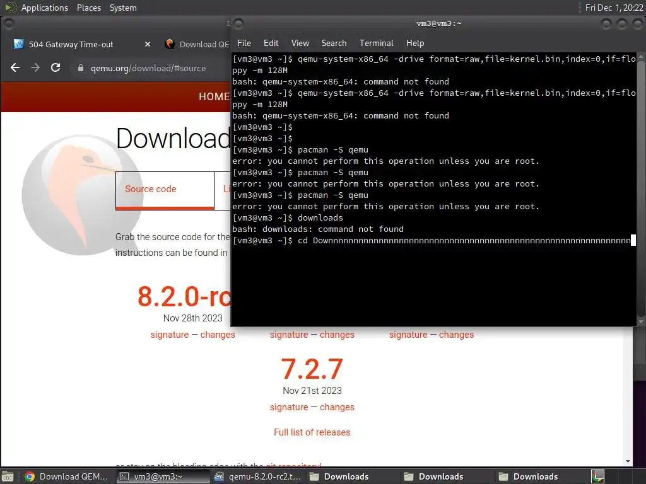Open the 8.2.0-rc release download link
This screenshot has height=484, width=646.
pyautogui.click(x=184, y=296)
